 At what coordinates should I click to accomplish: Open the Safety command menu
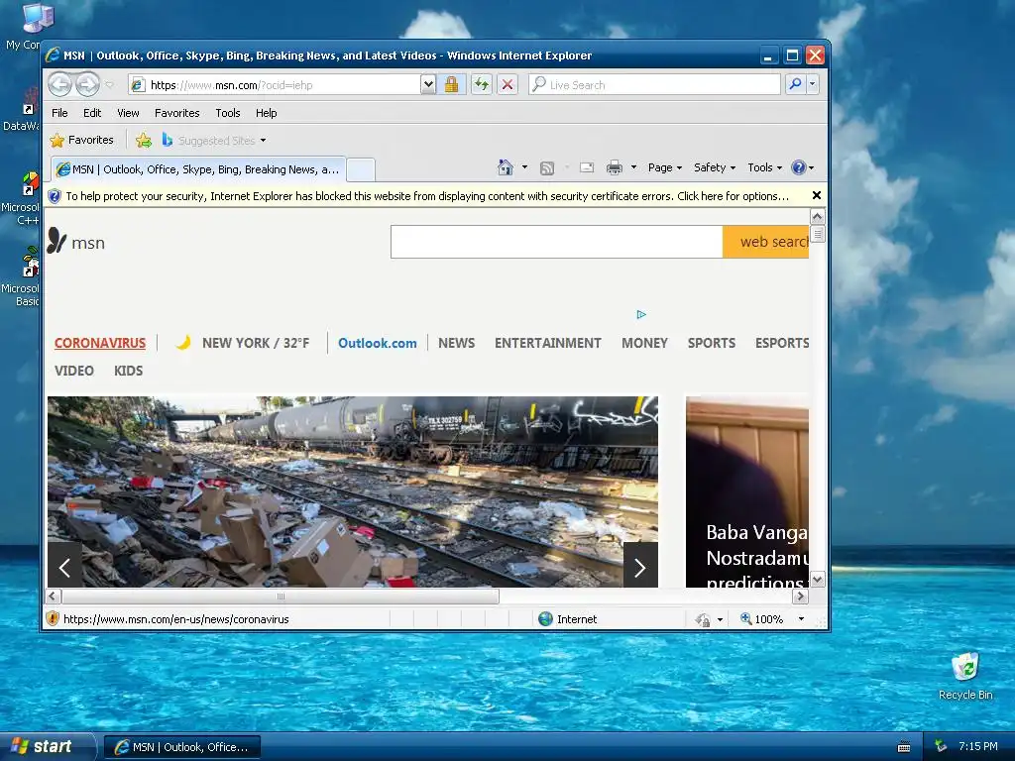click(715, 167)
